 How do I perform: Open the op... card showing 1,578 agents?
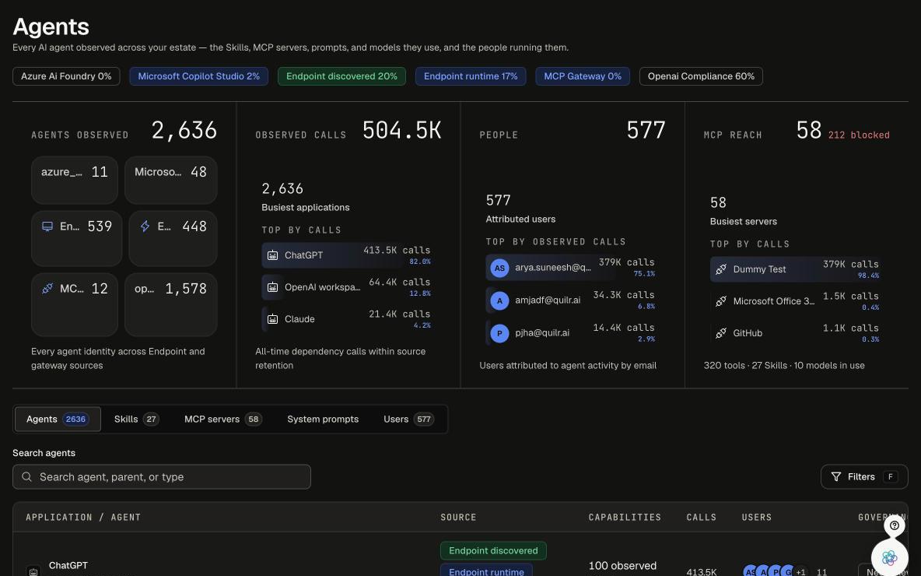coord(171,304)
